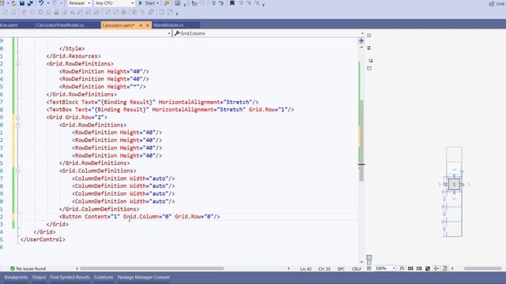Screen dimensions: 506x284
Task: Open the Start button dropdown arrow
Action: tap(157, 3)
